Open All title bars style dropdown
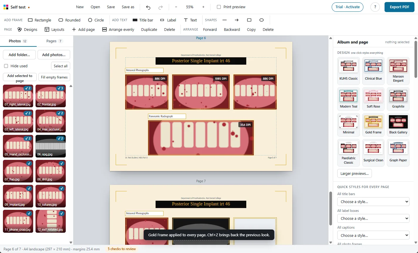 (x=373, y=202)
